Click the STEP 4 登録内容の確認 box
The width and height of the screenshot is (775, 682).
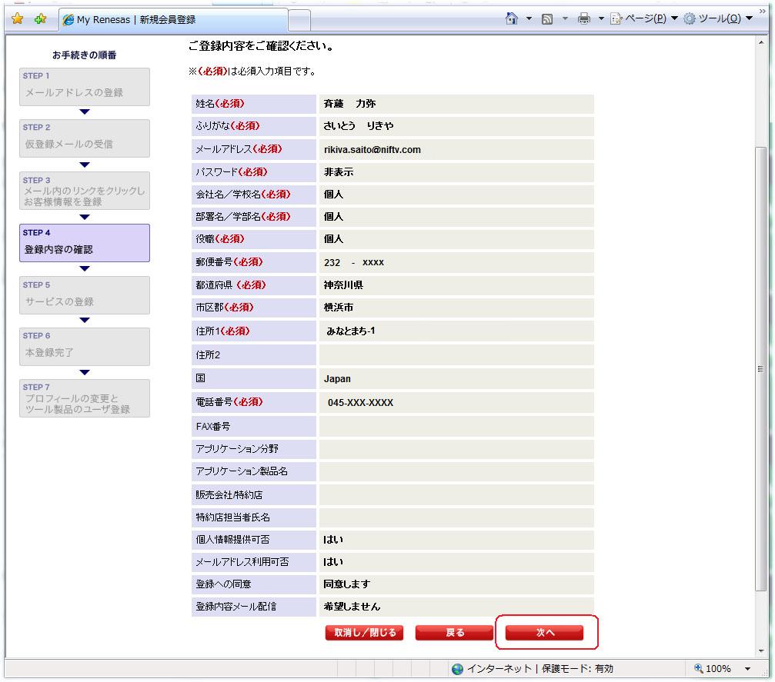[85, 242]
